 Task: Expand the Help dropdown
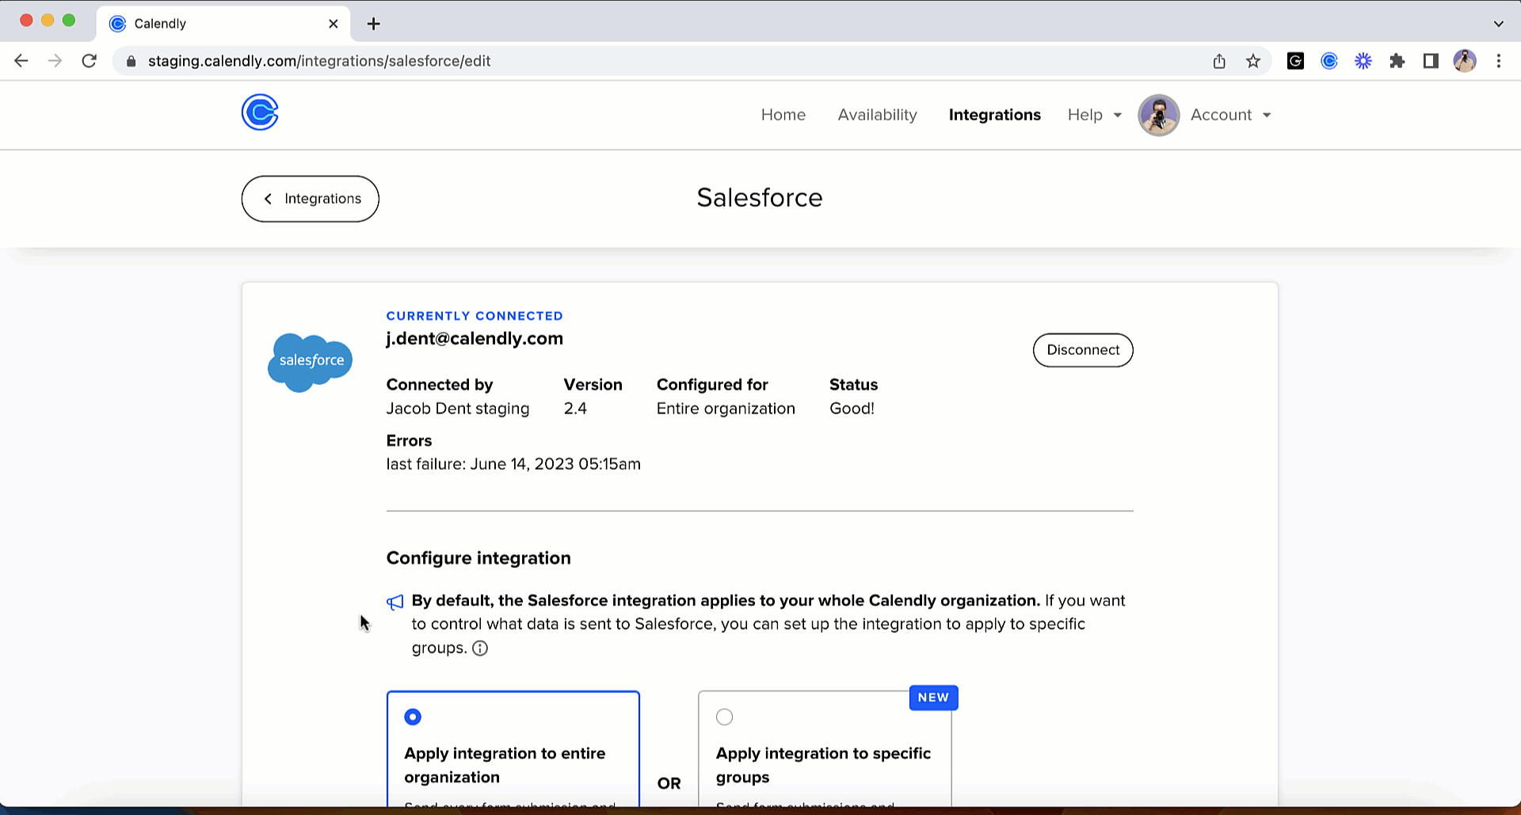click(1095, 115)
